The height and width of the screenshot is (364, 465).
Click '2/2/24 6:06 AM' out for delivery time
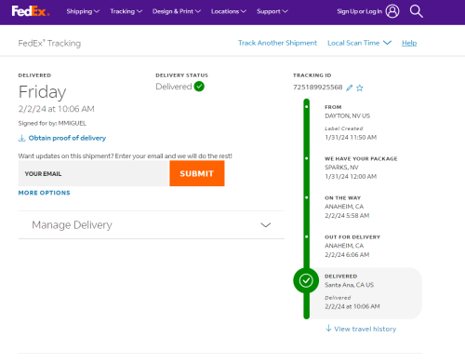pos(347,254)
